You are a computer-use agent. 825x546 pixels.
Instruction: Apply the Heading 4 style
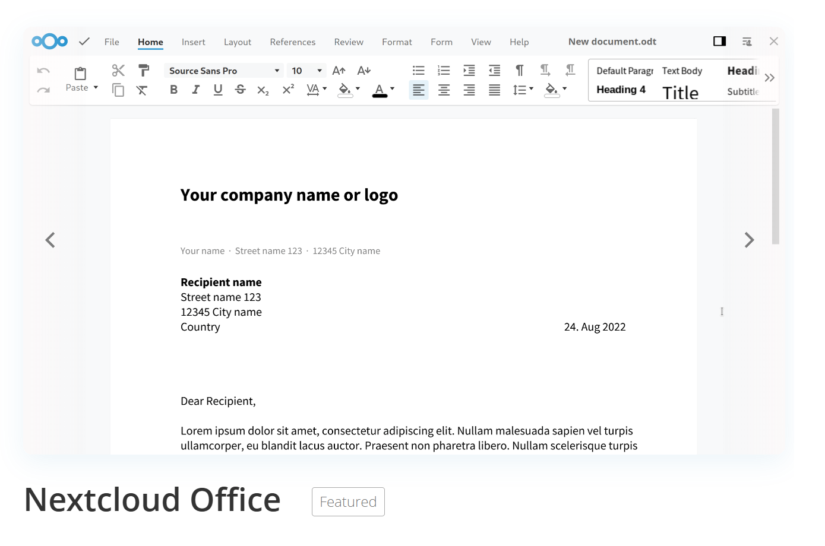point(621,90)
